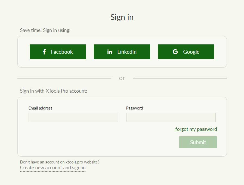
Task: Follow 'Create new account and sign in' link
Action: click(x=53, y=168)
